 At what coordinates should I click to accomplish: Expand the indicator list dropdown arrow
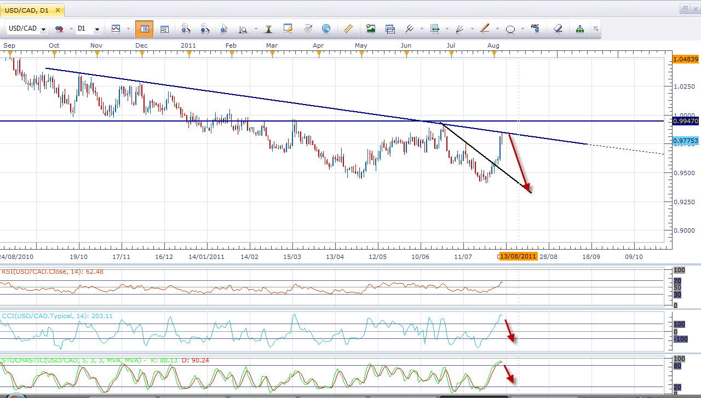447,29
